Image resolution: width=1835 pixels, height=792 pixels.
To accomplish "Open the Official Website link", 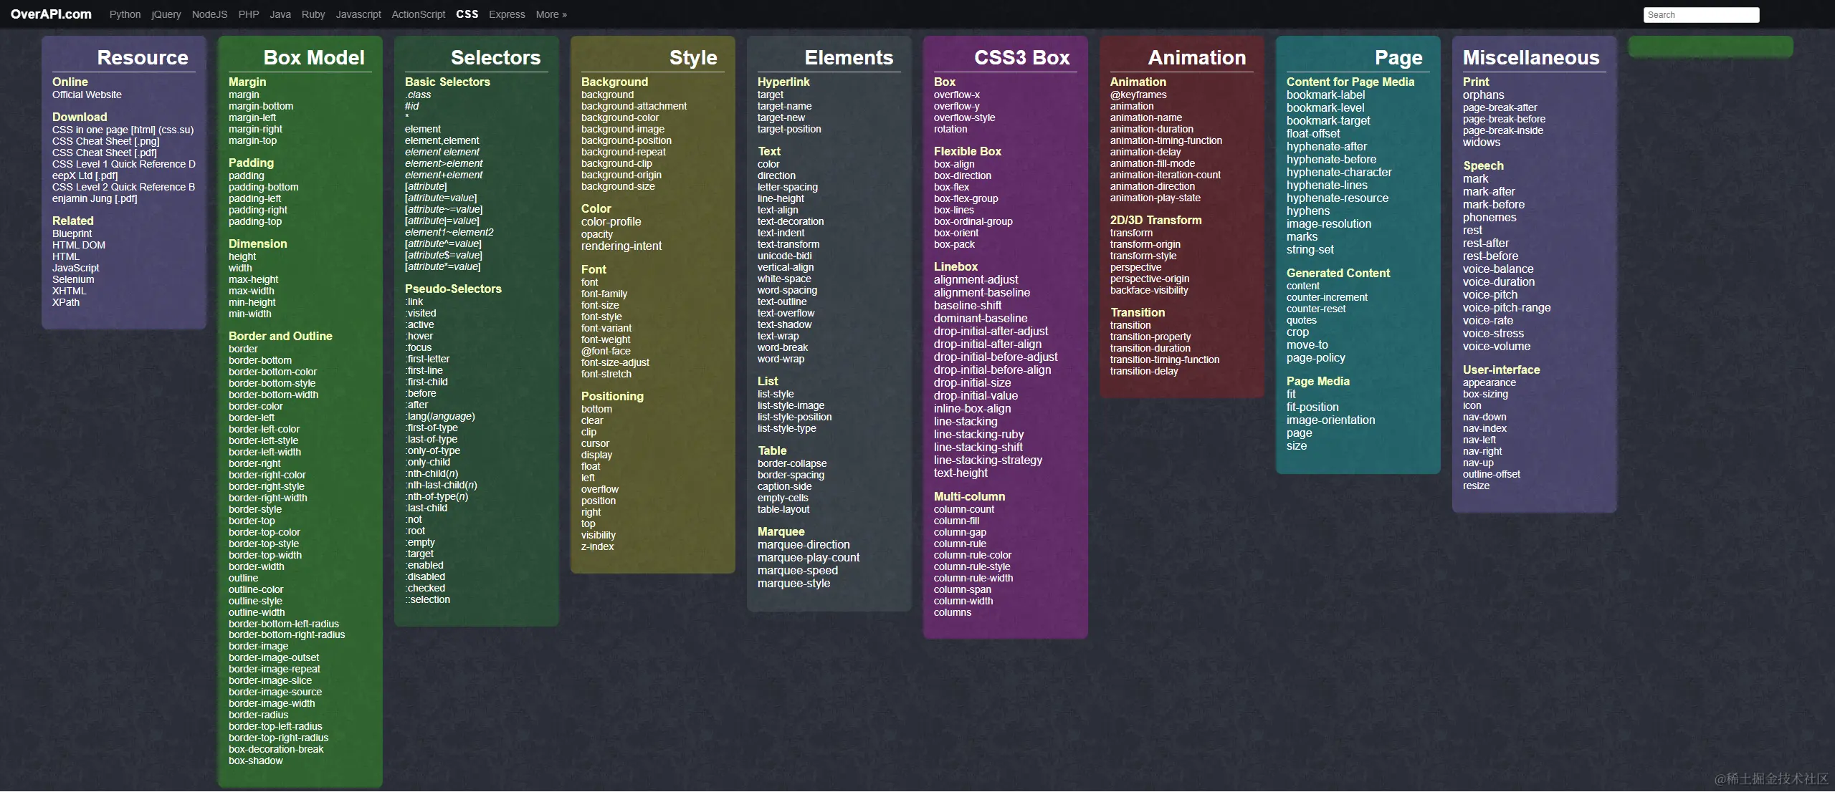I will pyautogui.click(x=86, y=94).
